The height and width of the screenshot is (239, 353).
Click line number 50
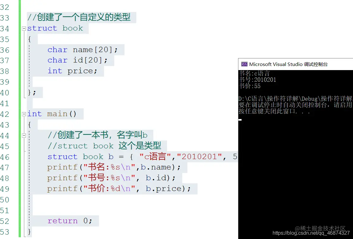point(5,200)
